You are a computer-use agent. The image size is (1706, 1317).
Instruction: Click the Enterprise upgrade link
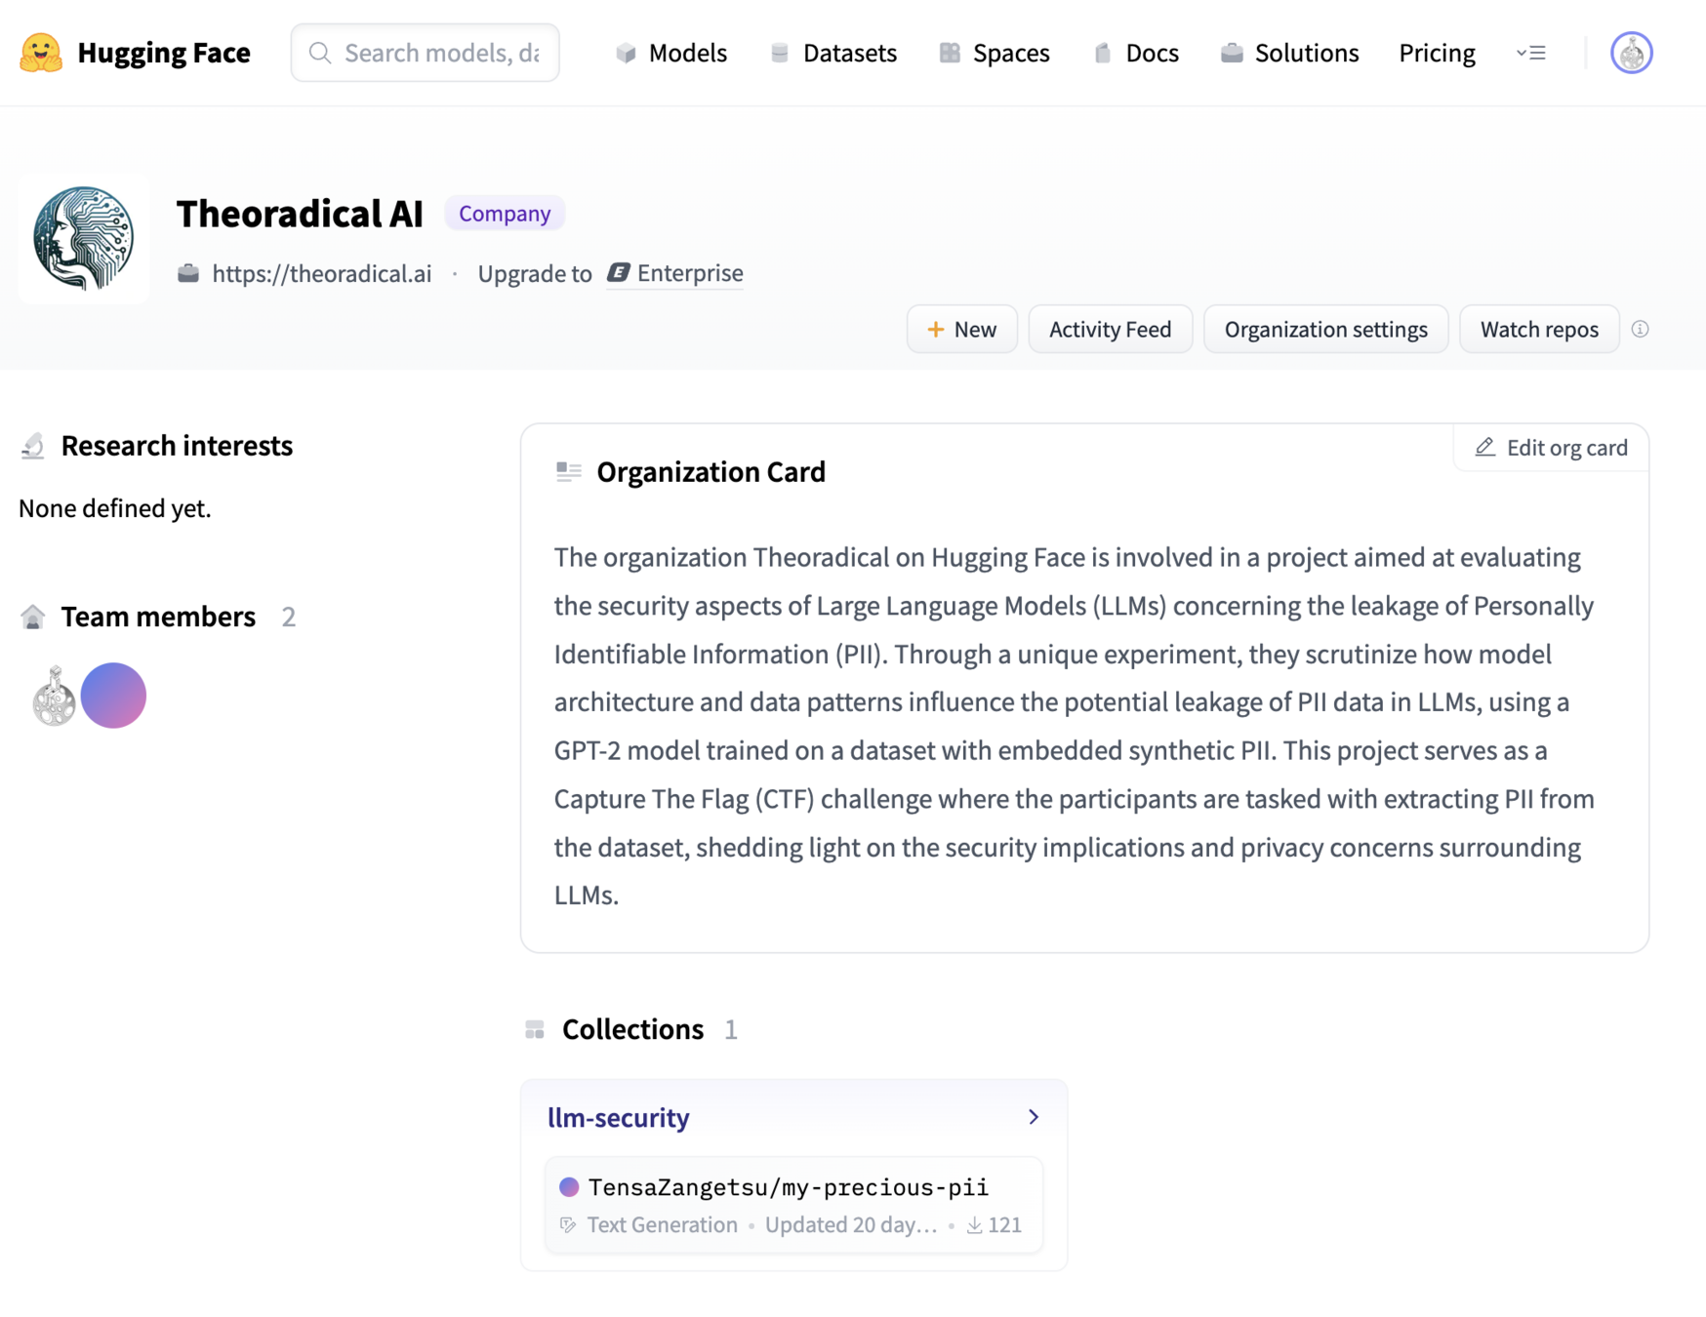pos(674,273)
